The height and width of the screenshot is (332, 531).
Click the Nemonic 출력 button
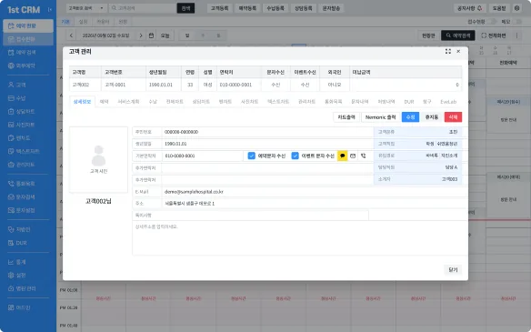point(381,117)
